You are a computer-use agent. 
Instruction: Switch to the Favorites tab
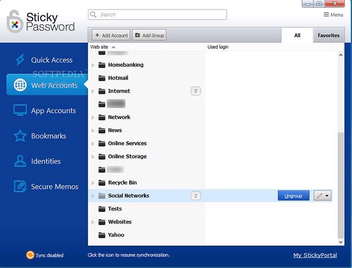tap(328, 35)
